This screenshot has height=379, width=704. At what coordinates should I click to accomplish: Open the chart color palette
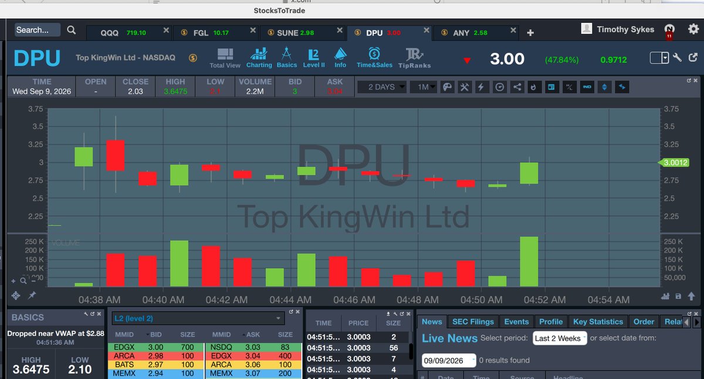[x=447, y=87]
